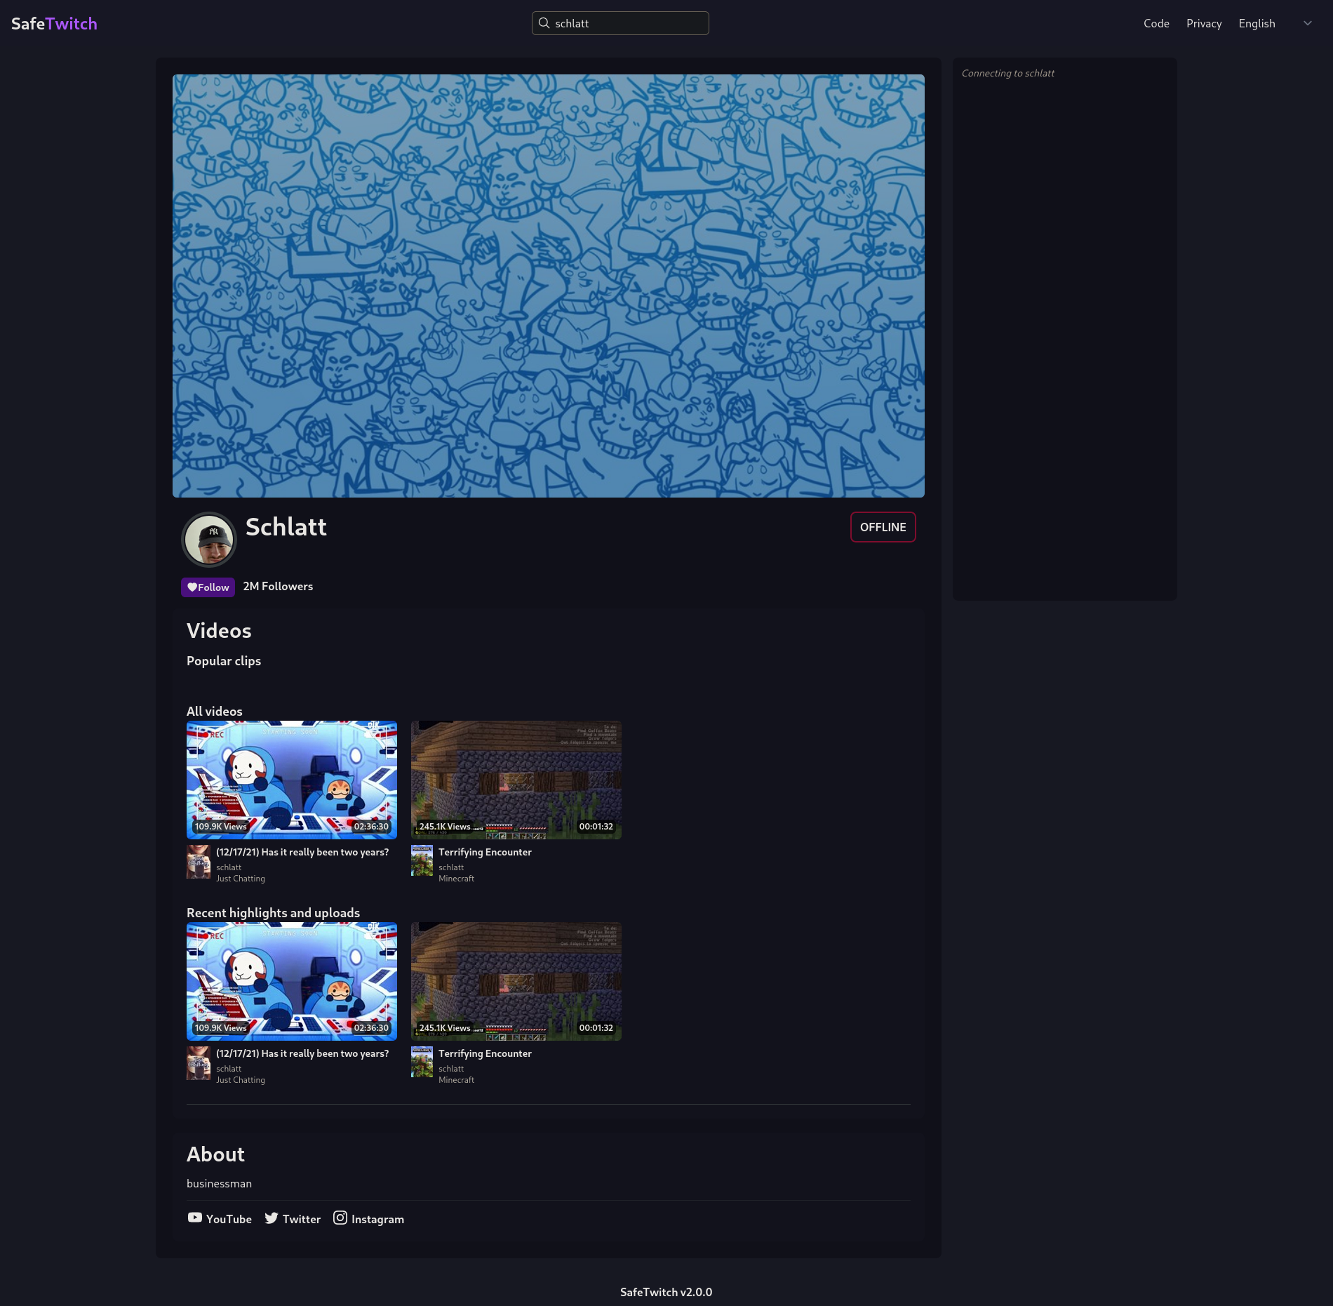This screenshot has width=1333, height=1306.
Task: Open 'Terrifying Encounter' title in Recent highlights
Action: (x=485, y=1053)
